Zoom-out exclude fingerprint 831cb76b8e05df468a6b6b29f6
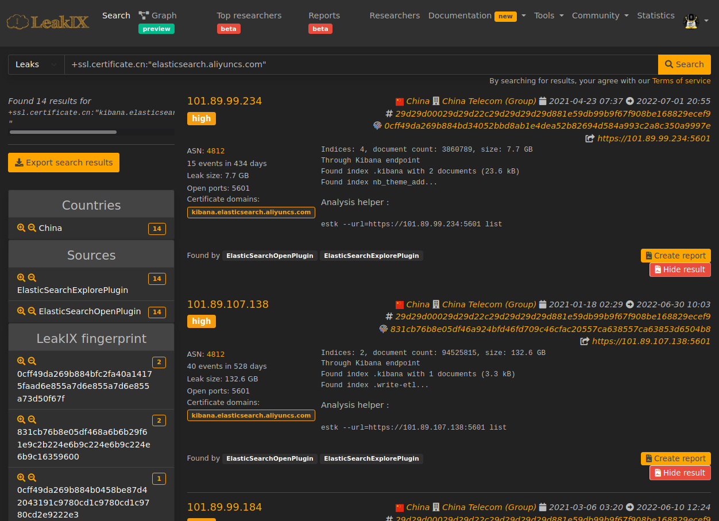Screen dimensions: 719x521 click(x=32, y=420)
